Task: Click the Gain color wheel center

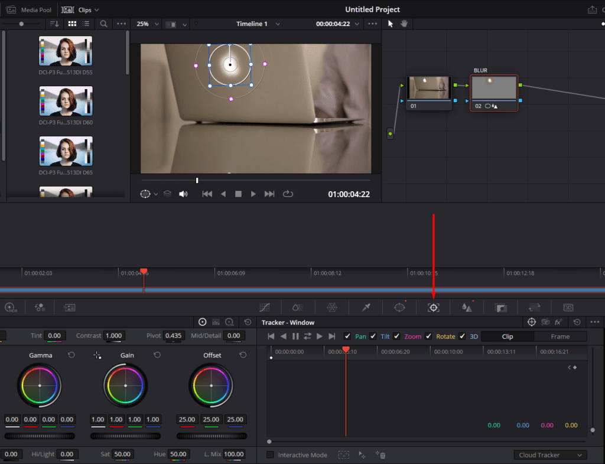Action: 125,385
